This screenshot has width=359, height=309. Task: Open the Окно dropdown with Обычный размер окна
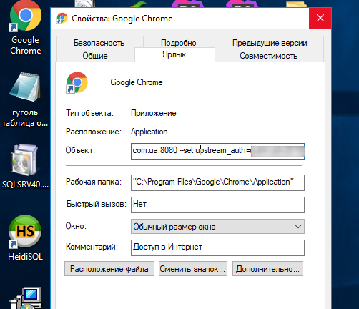pyautogui.click(x=217, y=226)
